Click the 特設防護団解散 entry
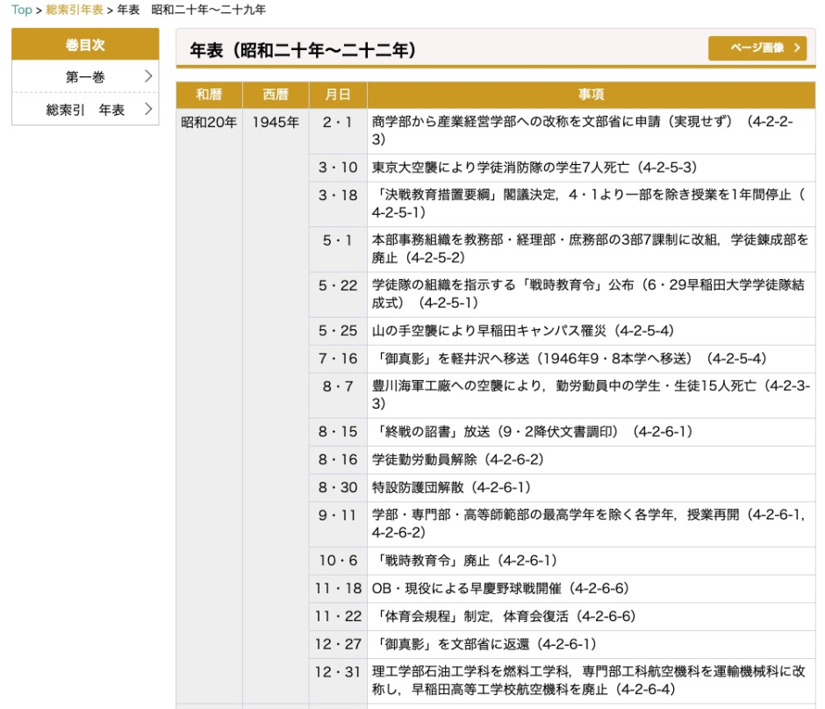The width and height of the screenshot is (825, 709). click(592, 488)
